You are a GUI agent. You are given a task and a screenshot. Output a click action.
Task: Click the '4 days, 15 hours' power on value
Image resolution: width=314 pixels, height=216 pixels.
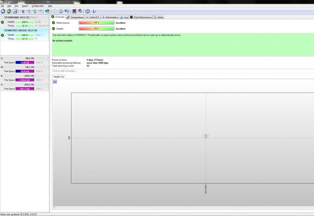point(95,60)
